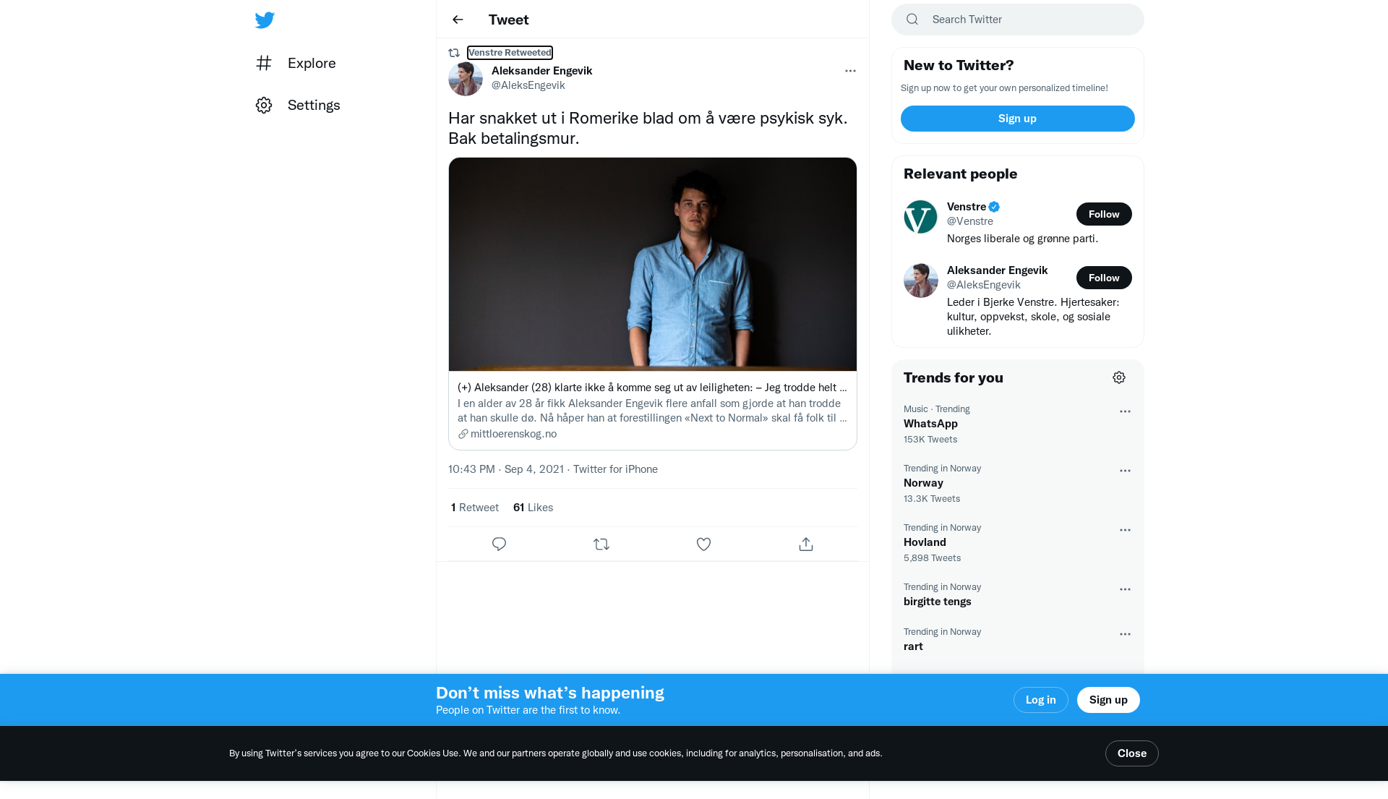Open Settings gear in sidebar
1388x799 pixels.
(x=264, y=105)
